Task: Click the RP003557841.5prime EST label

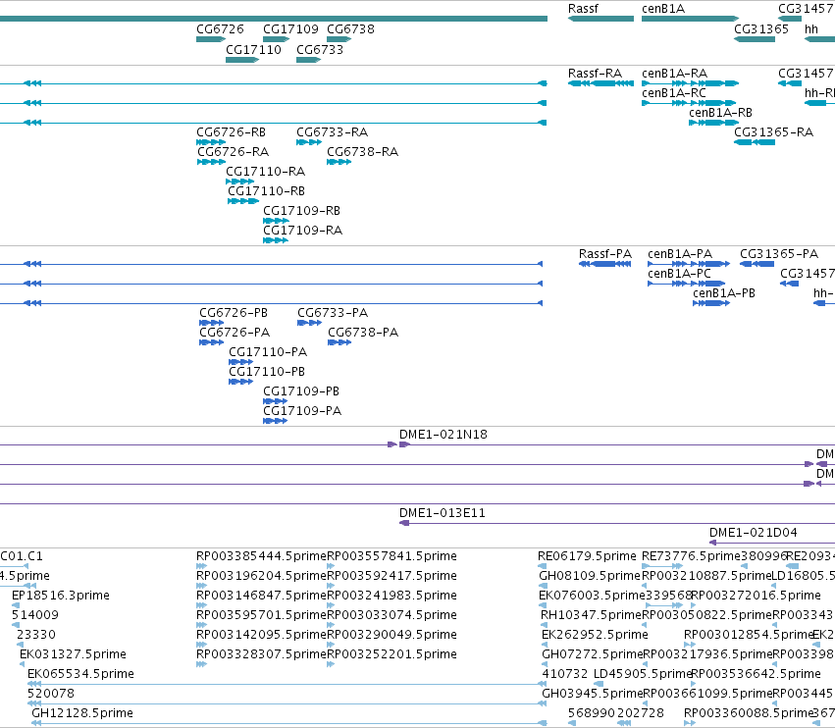Action: tap(391, 556)
